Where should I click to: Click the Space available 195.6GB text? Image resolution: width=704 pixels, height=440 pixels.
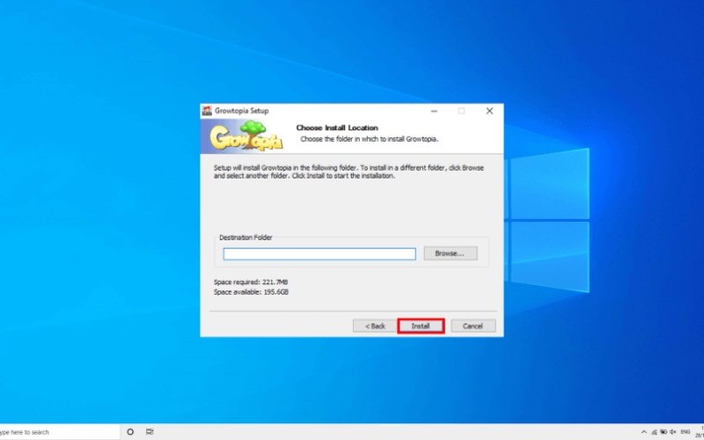click(x=251, y=292)
